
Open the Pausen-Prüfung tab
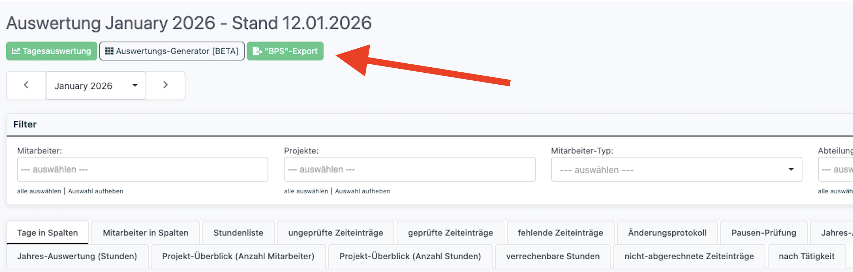[x=764, y=233]
